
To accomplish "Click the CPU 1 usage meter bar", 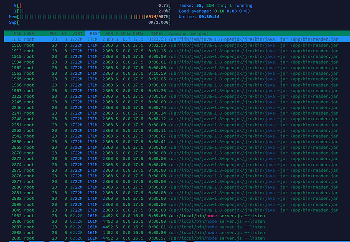I will coord(92,11).
